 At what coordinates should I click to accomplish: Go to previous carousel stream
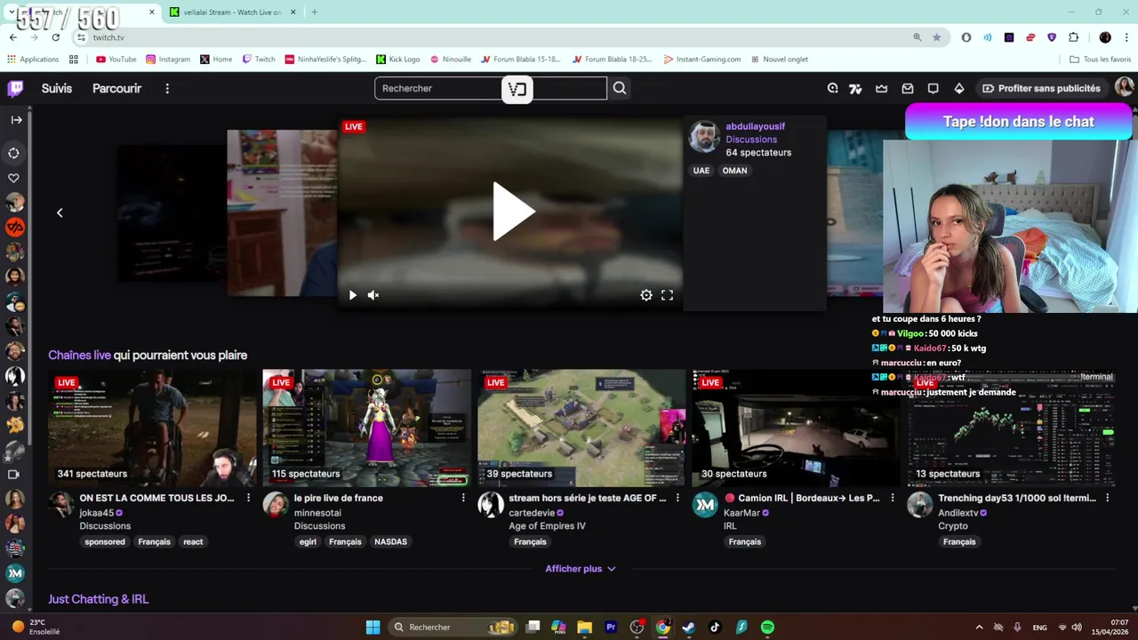click(60, 212)
